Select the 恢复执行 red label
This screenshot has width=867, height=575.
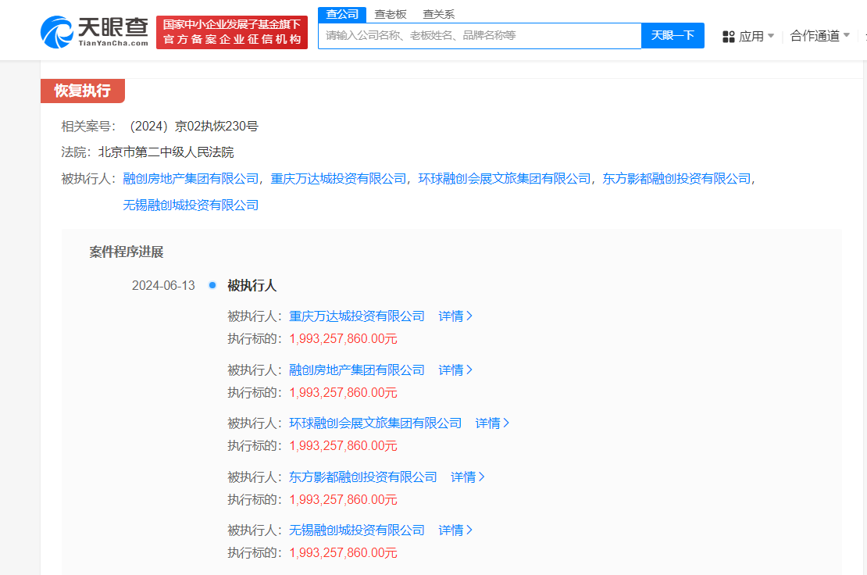tap(83, 91)
